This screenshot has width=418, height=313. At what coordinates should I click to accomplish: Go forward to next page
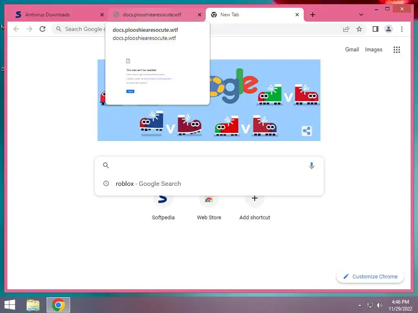tap(29, 29)
